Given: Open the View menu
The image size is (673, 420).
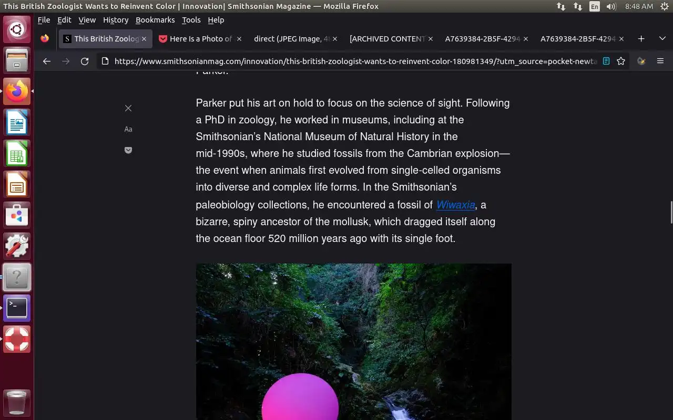Looking at the screenshot, I should (87, 20).
